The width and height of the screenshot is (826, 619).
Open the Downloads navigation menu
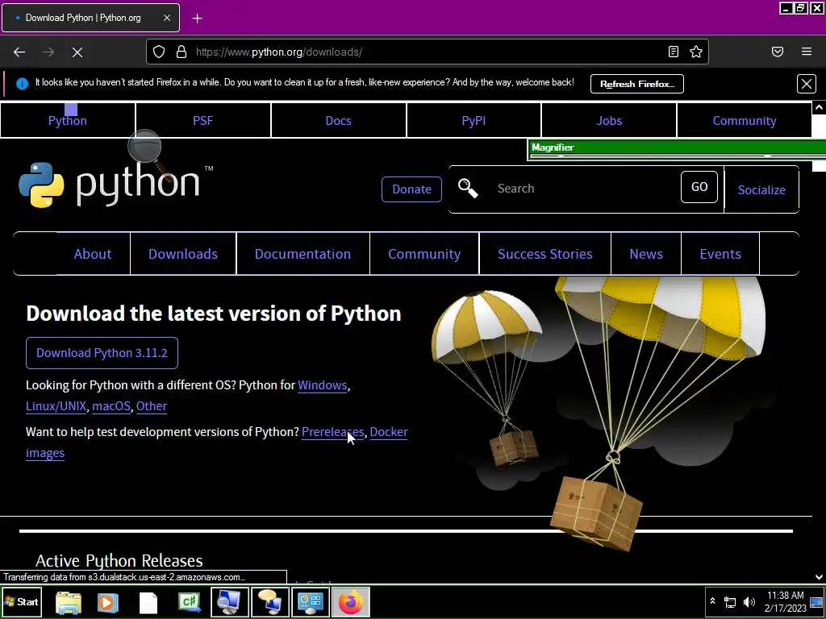[x=183, y=254]
